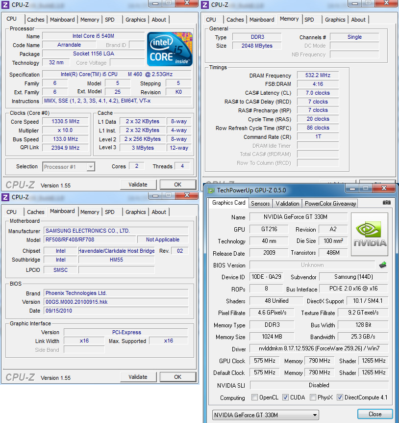The height and width of the screenshot is (423, 399).
Task: Click the Subvendor Samsung (144D) field
Action: click(353, 277)
